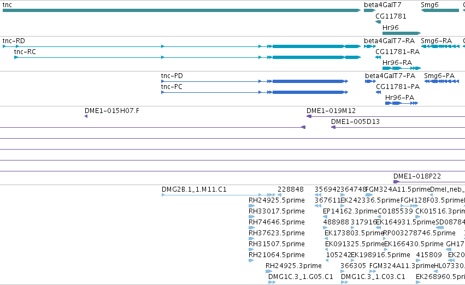465x285 pixels.
Task: Click the RH37623.5prime EST label
Action: (276, 233)
